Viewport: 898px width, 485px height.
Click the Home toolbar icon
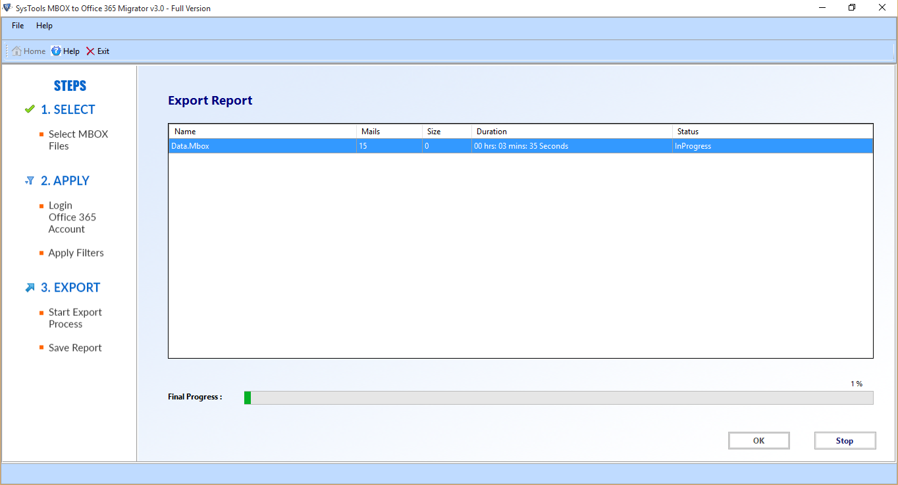tap(17, 51)
